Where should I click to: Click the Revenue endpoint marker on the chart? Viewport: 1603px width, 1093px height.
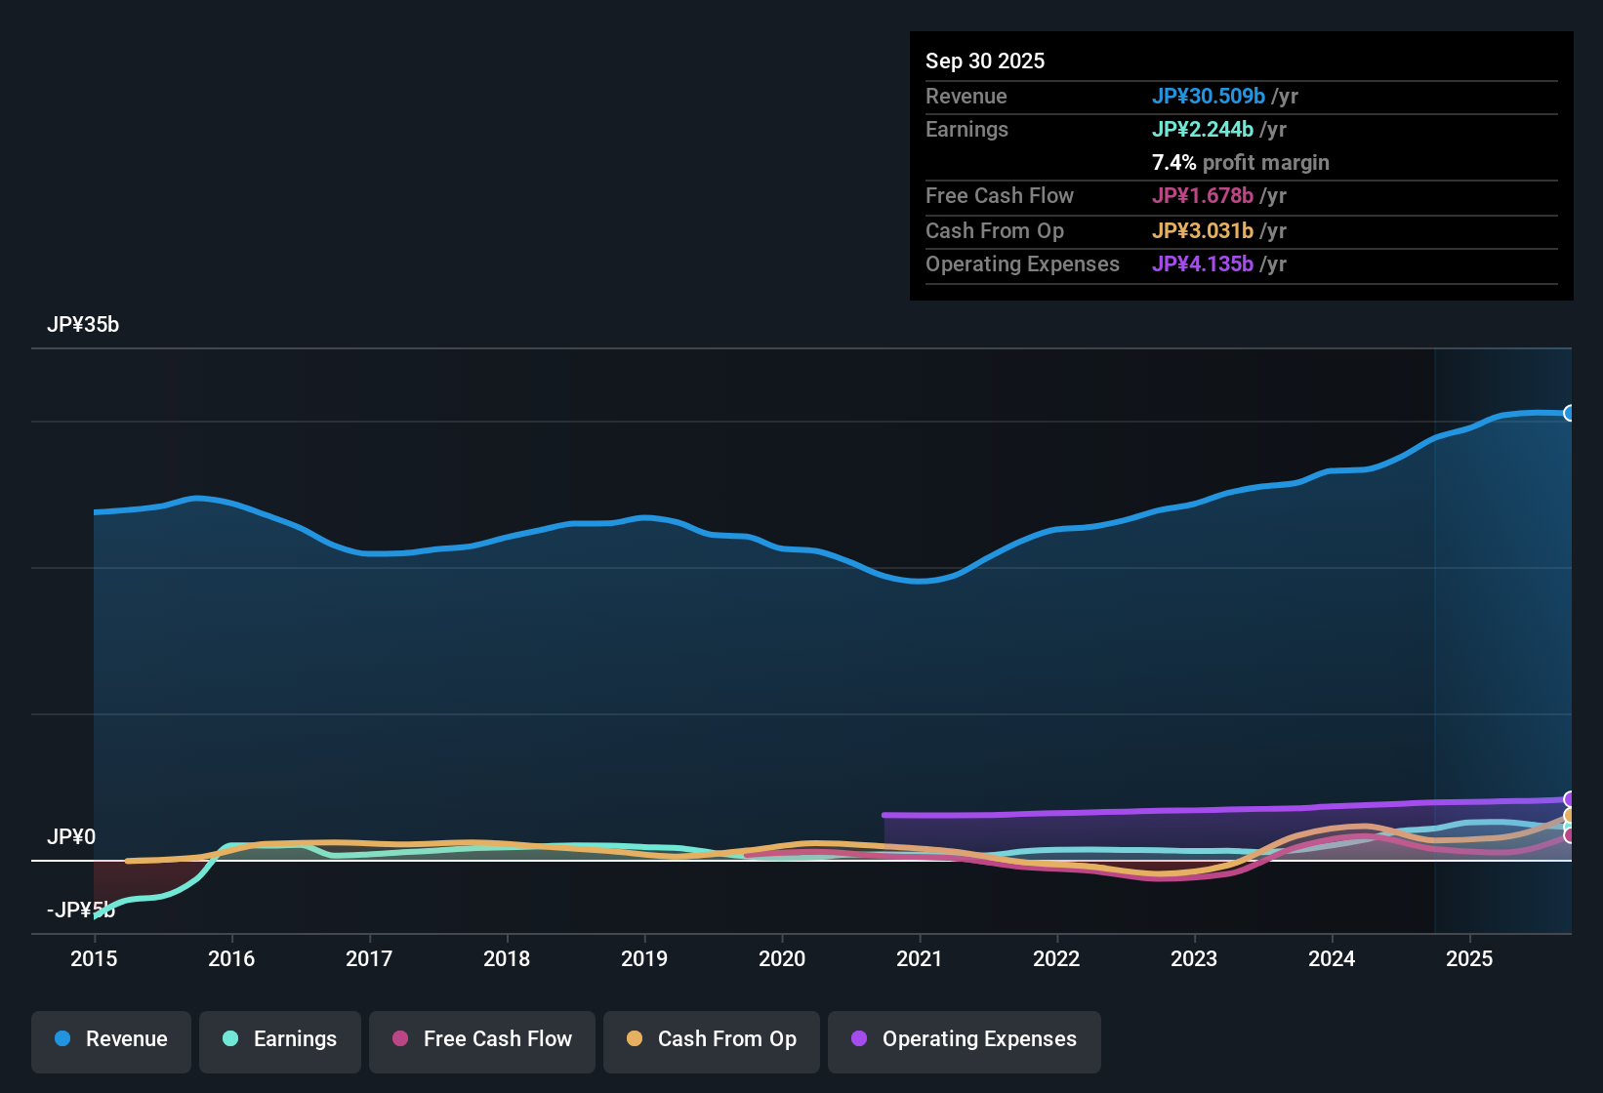pos(1569,414)
